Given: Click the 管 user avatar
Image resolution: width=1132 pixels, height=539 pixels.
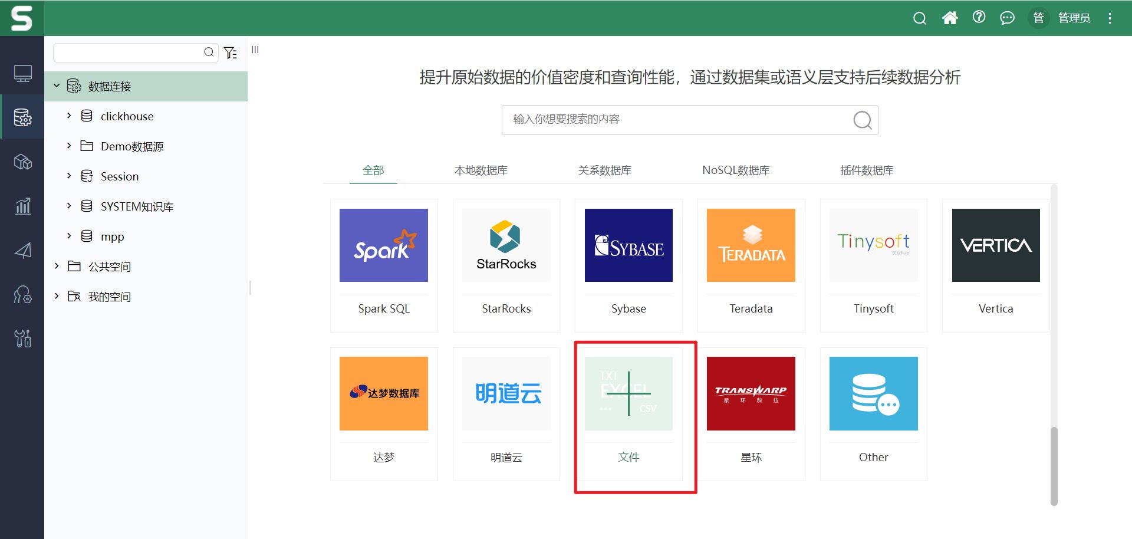Looking at the screenshot, I should point(1038,18).
